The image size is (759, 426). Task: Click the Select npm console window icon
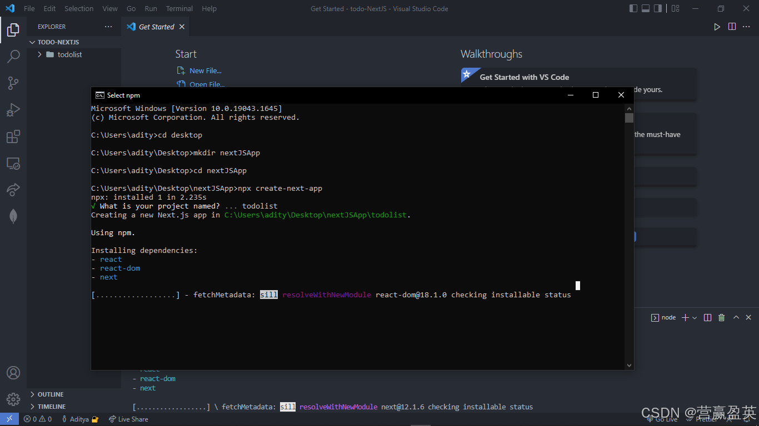99,95
